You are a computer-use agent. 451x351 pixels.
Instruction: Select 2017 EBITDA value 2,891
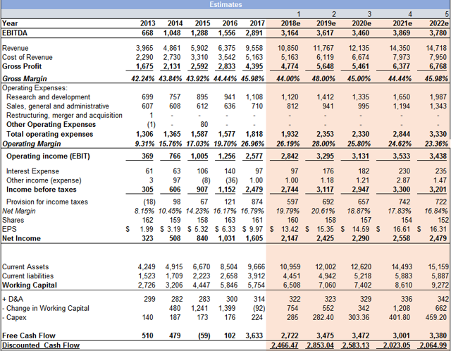[x=254, y=33]
